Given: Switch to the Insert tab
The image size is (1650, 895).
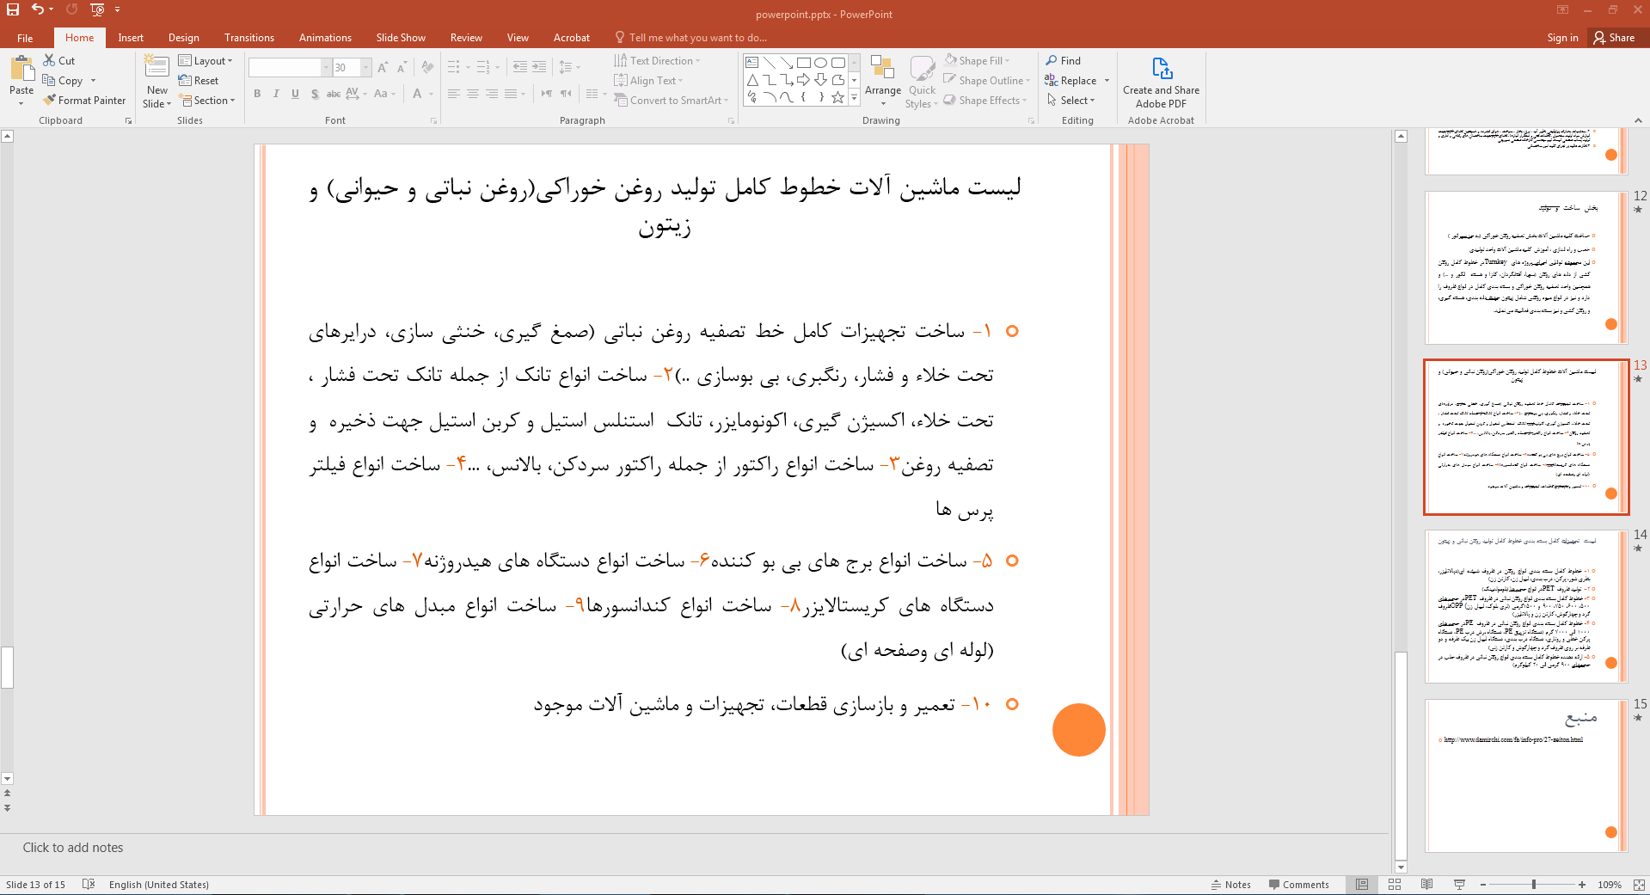Looking at the screenshot, I should pos(131,38).
